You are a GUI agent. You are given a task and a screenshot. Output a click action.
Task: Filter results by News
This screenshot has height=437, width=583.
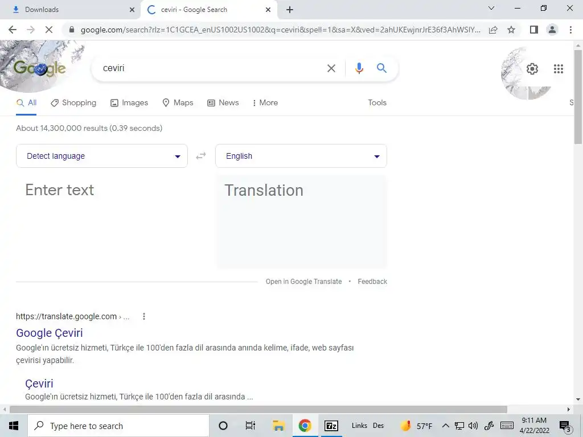pos(223,102)
